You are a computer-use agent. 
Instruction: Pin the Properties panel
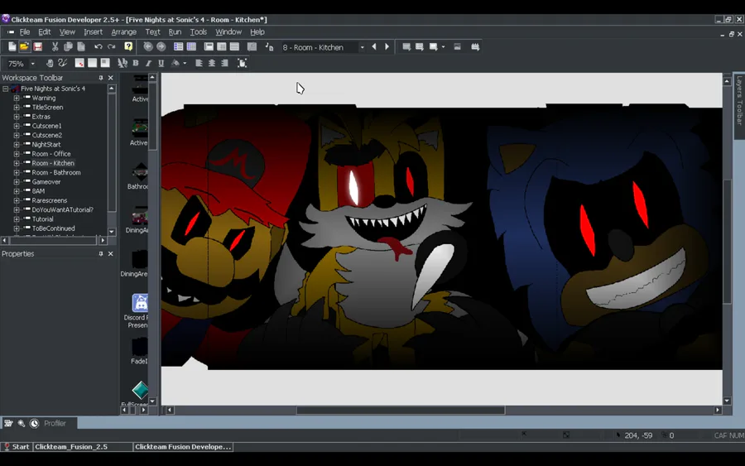101,254
